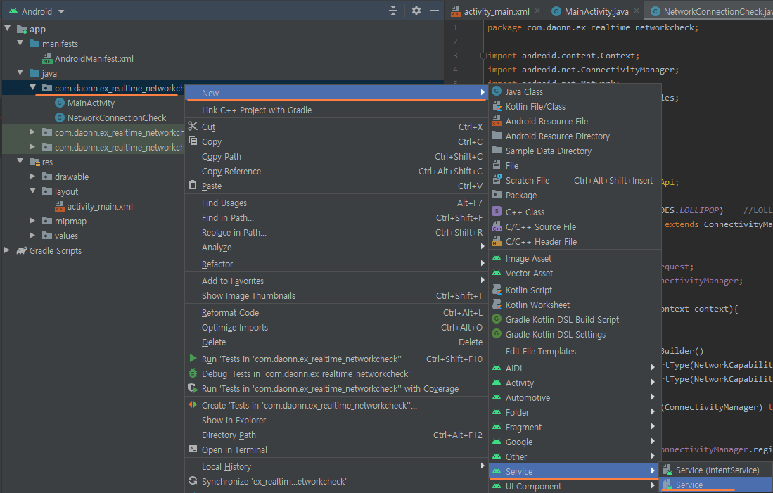Choose Show in Explorer
The image size is (773, 493).
coord(336,420)
